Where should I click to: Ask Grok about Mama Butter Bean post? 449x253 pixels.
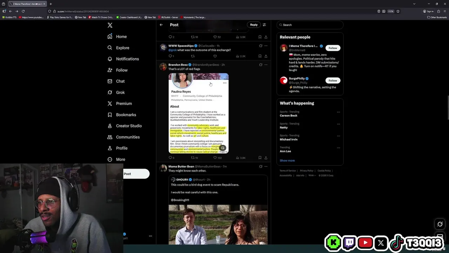pos(260,167)
